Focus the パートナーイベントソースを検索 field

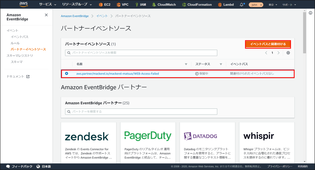[x=141, y=53]
